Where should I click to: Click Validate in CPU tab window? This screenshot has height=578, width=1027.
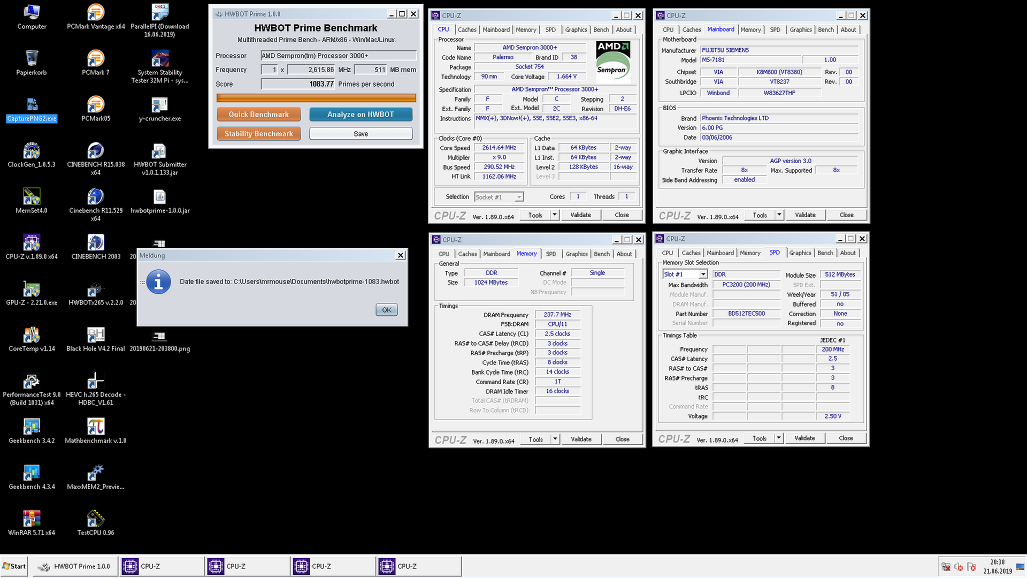click(x=581, y=215)
